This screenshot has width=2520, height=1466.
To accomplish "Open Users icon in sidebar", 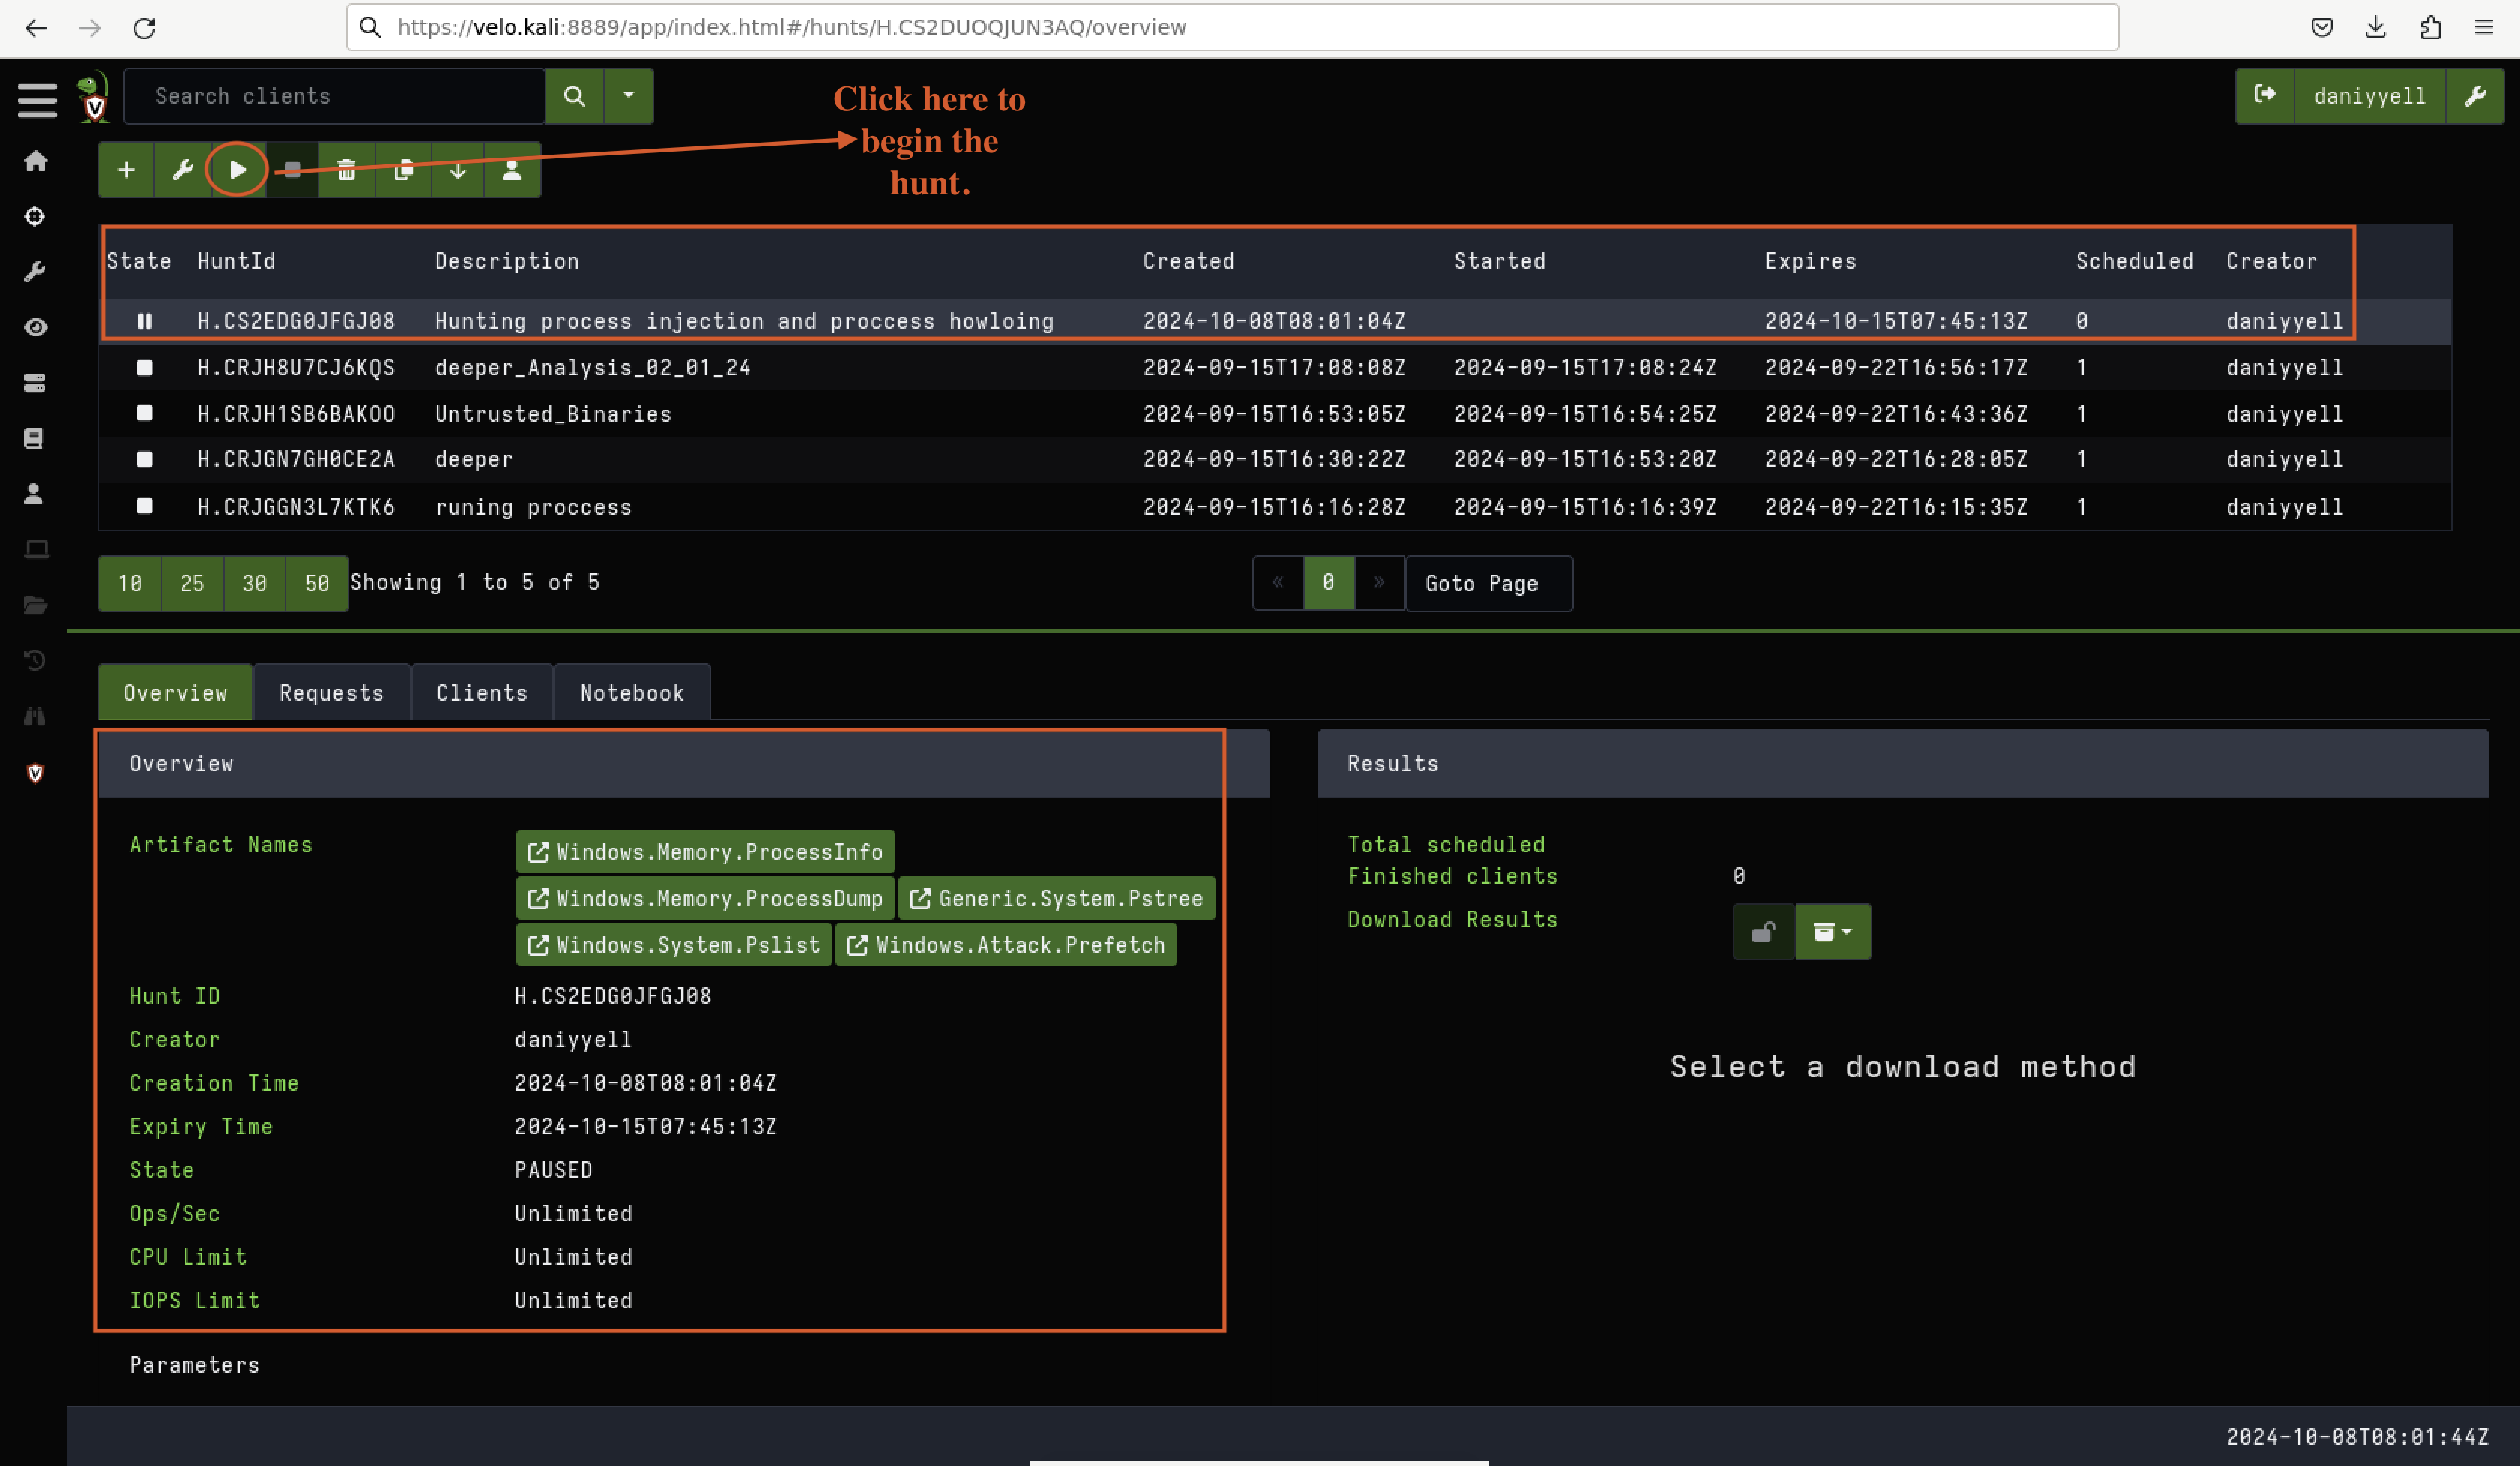I will point(34,494).
